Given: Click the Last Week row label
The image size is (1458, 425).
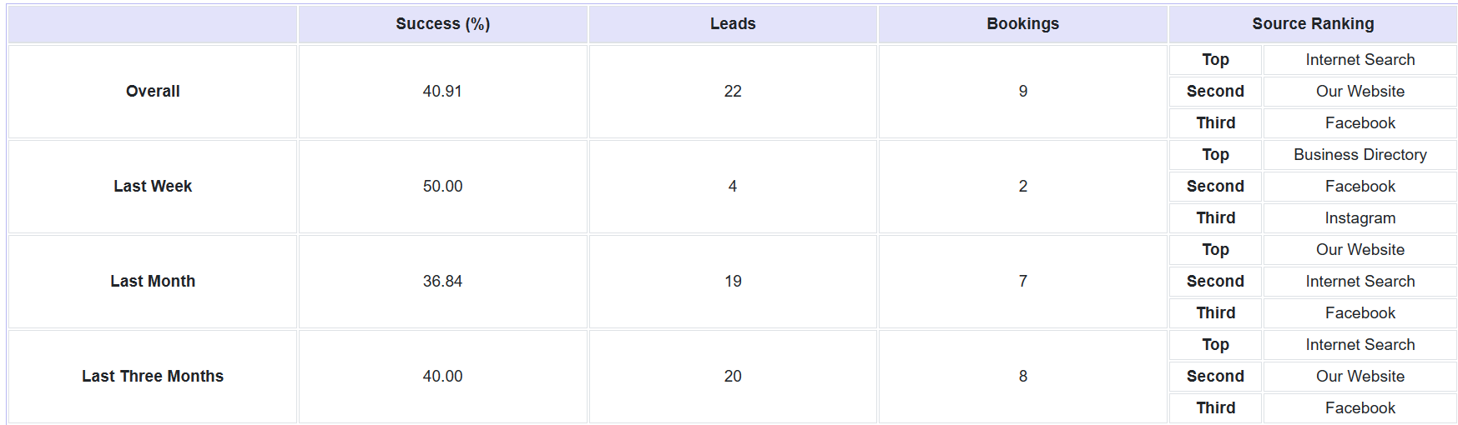Looking at the screenshot, I should [x=153, y=187].
